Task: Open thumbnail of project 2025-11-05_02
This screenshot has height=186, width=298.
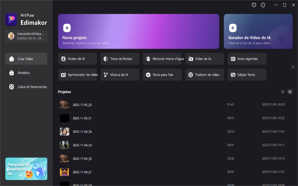Action: pos(64,105)
